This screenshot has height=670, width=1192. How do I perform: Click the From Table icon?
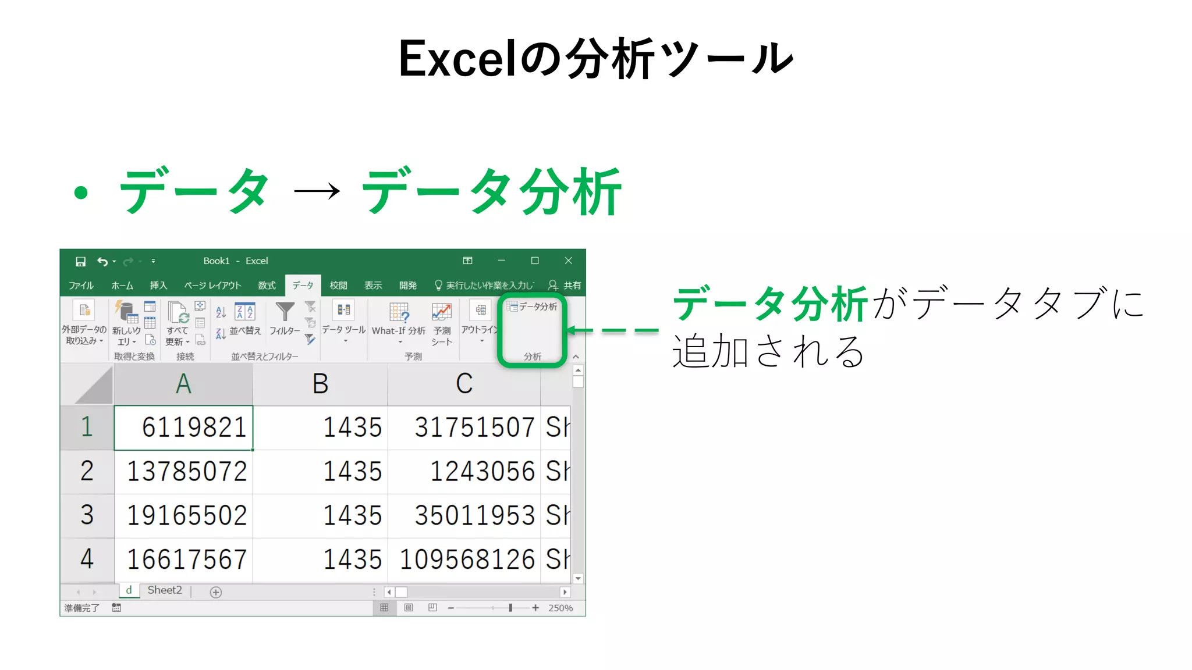[150, 323]
